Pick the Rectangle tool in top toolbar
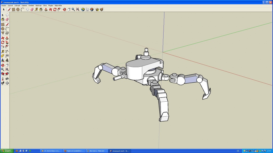Image resolution: width=273 pixels, height=153 pixels. (13, 10)
